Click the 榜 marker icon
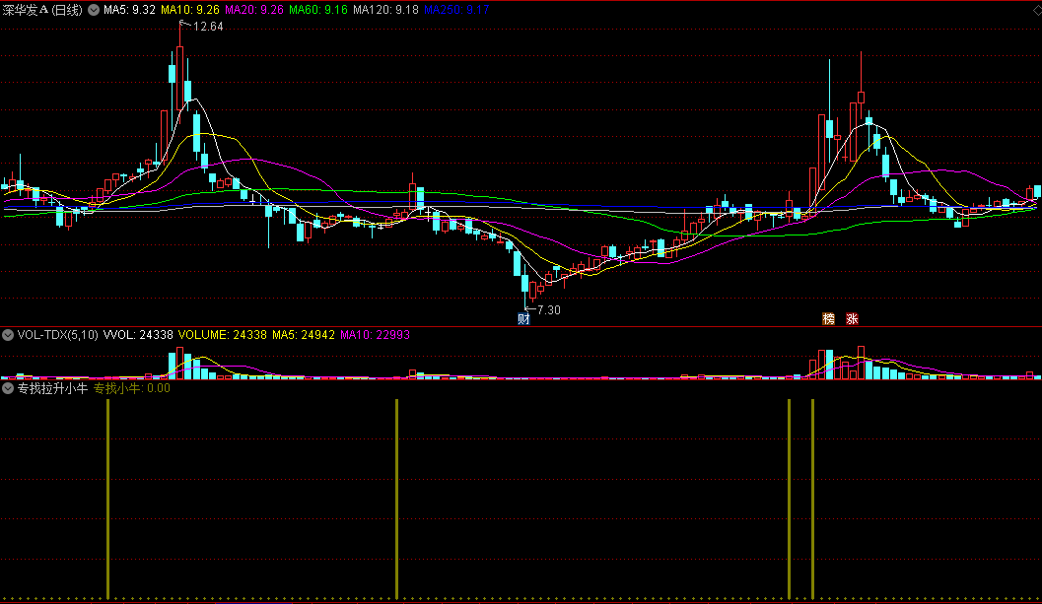Viewport: 1042px width, 604px height. tap(829, 319)
